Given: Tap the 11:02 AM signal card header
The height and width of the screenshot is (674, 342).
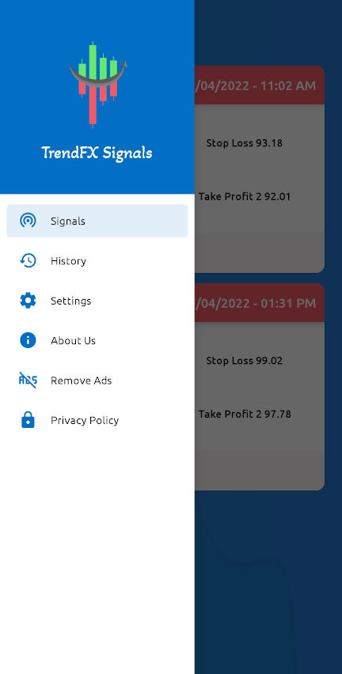Looking at the screenshot, I should (x=260, y=85).
